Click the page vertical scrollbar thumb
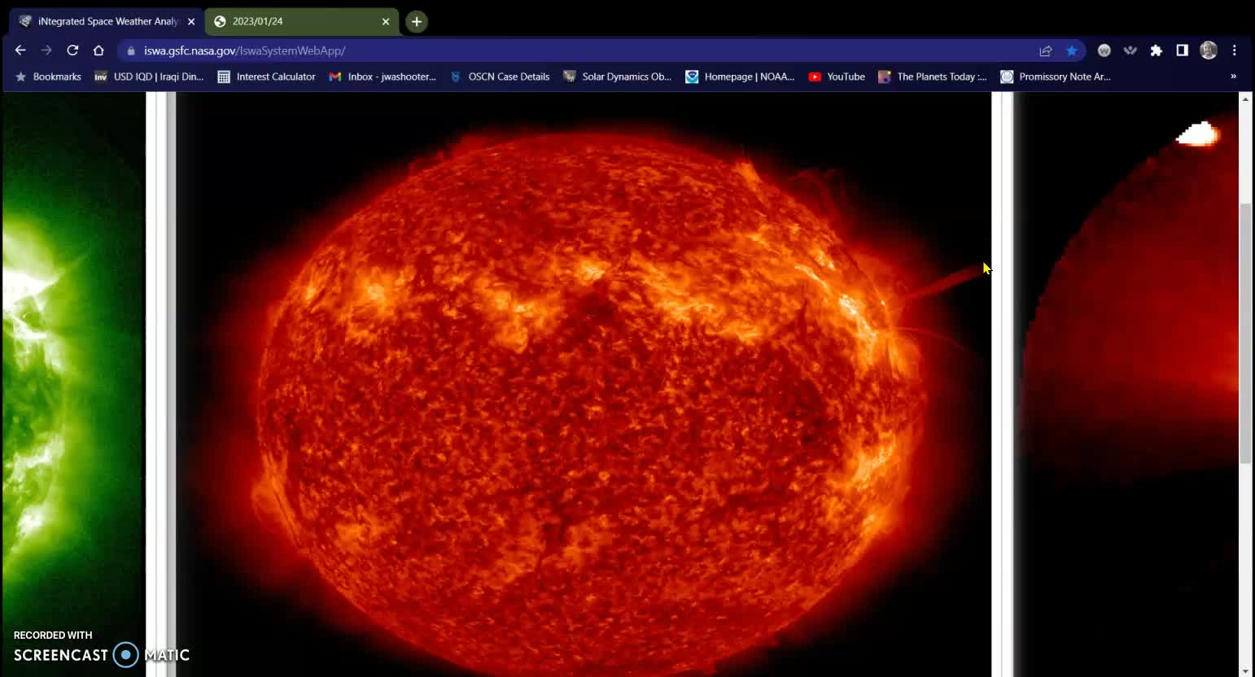Viewport: 1255px width, 677px height. click(x=1244, y=334)
